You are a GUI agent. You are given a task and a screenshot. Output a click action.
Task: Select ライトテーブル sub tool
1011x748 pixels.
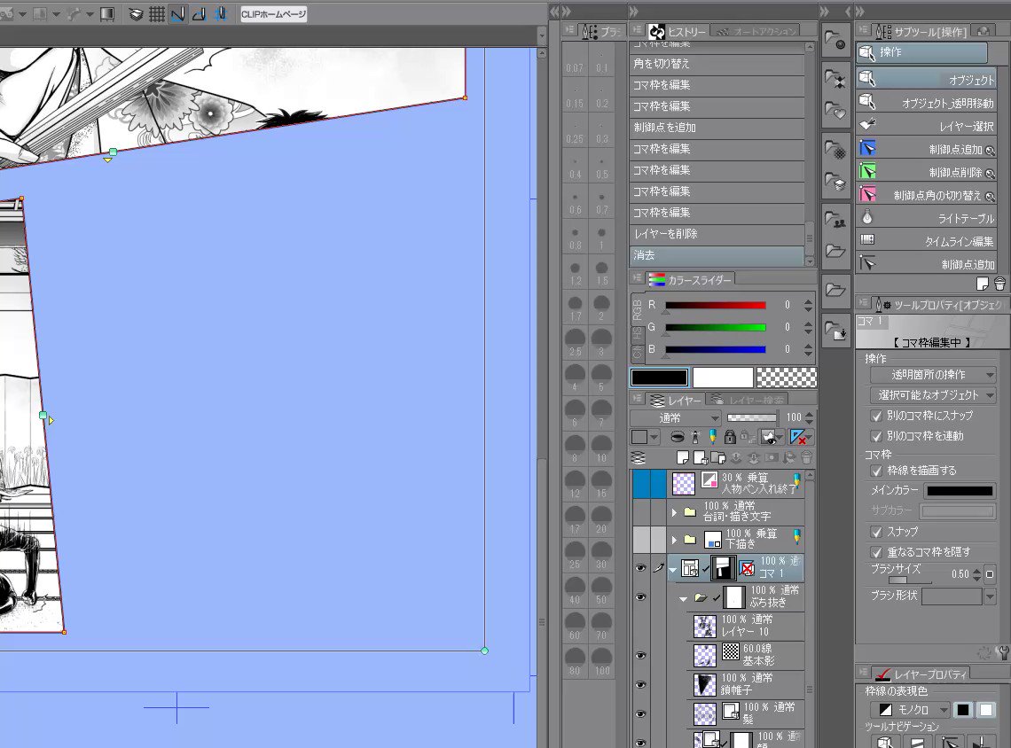tap(927, 218)
